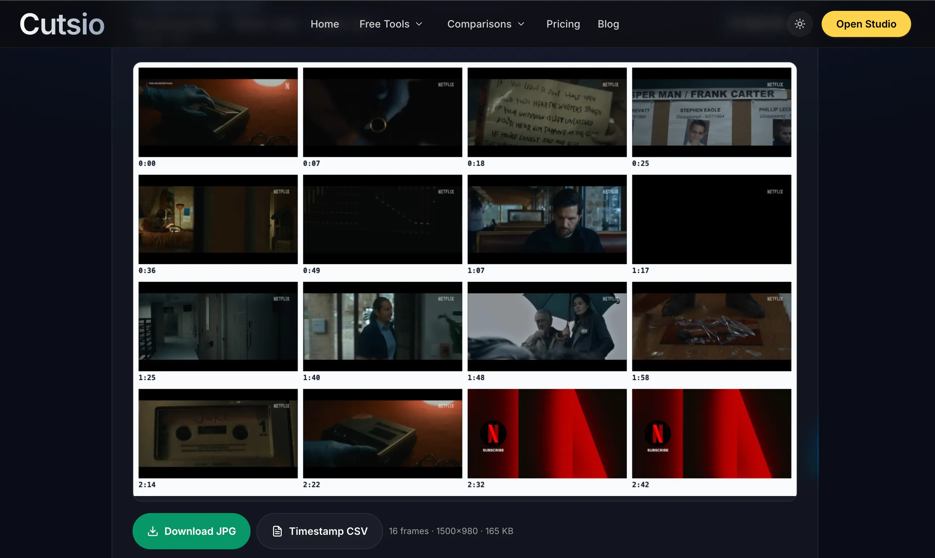Click the Cutsio logo
Screen dimensions: 935x558
click(x=62, y=24)
